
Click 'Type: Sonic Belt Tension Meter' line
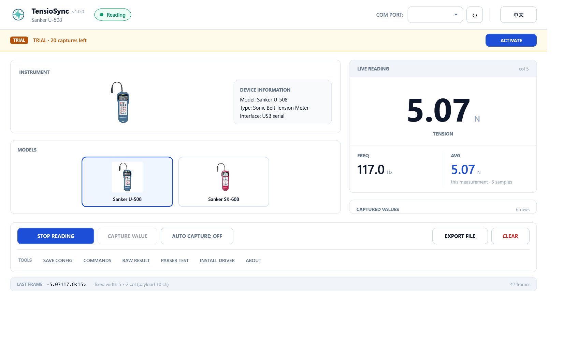274,108
